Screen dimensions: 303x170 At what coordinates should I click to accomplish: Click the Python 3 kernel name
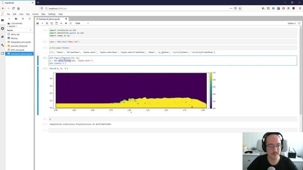point(292,23)
